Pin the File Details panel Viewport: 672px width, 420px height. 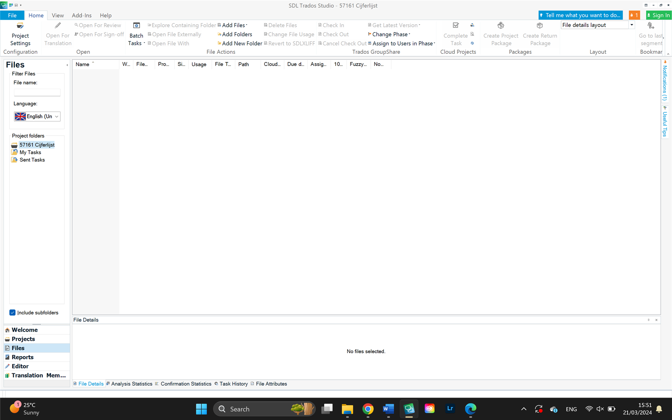click(648, 320)
